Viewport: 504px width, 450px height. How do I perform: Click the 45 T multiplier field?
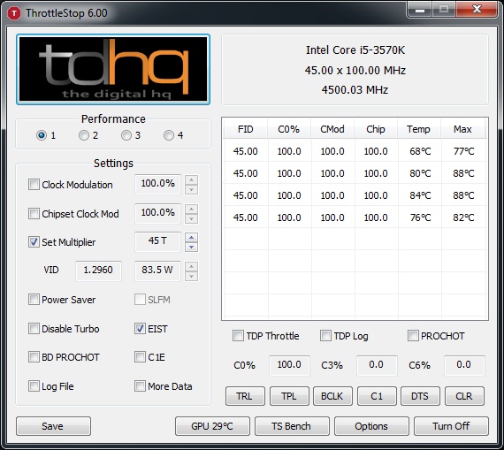[x=157, y=241]
